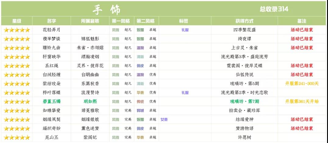328x143 pixels.
Task: Click the 礼服 tag in 花轻弄月 row
Action: [185, 30]
